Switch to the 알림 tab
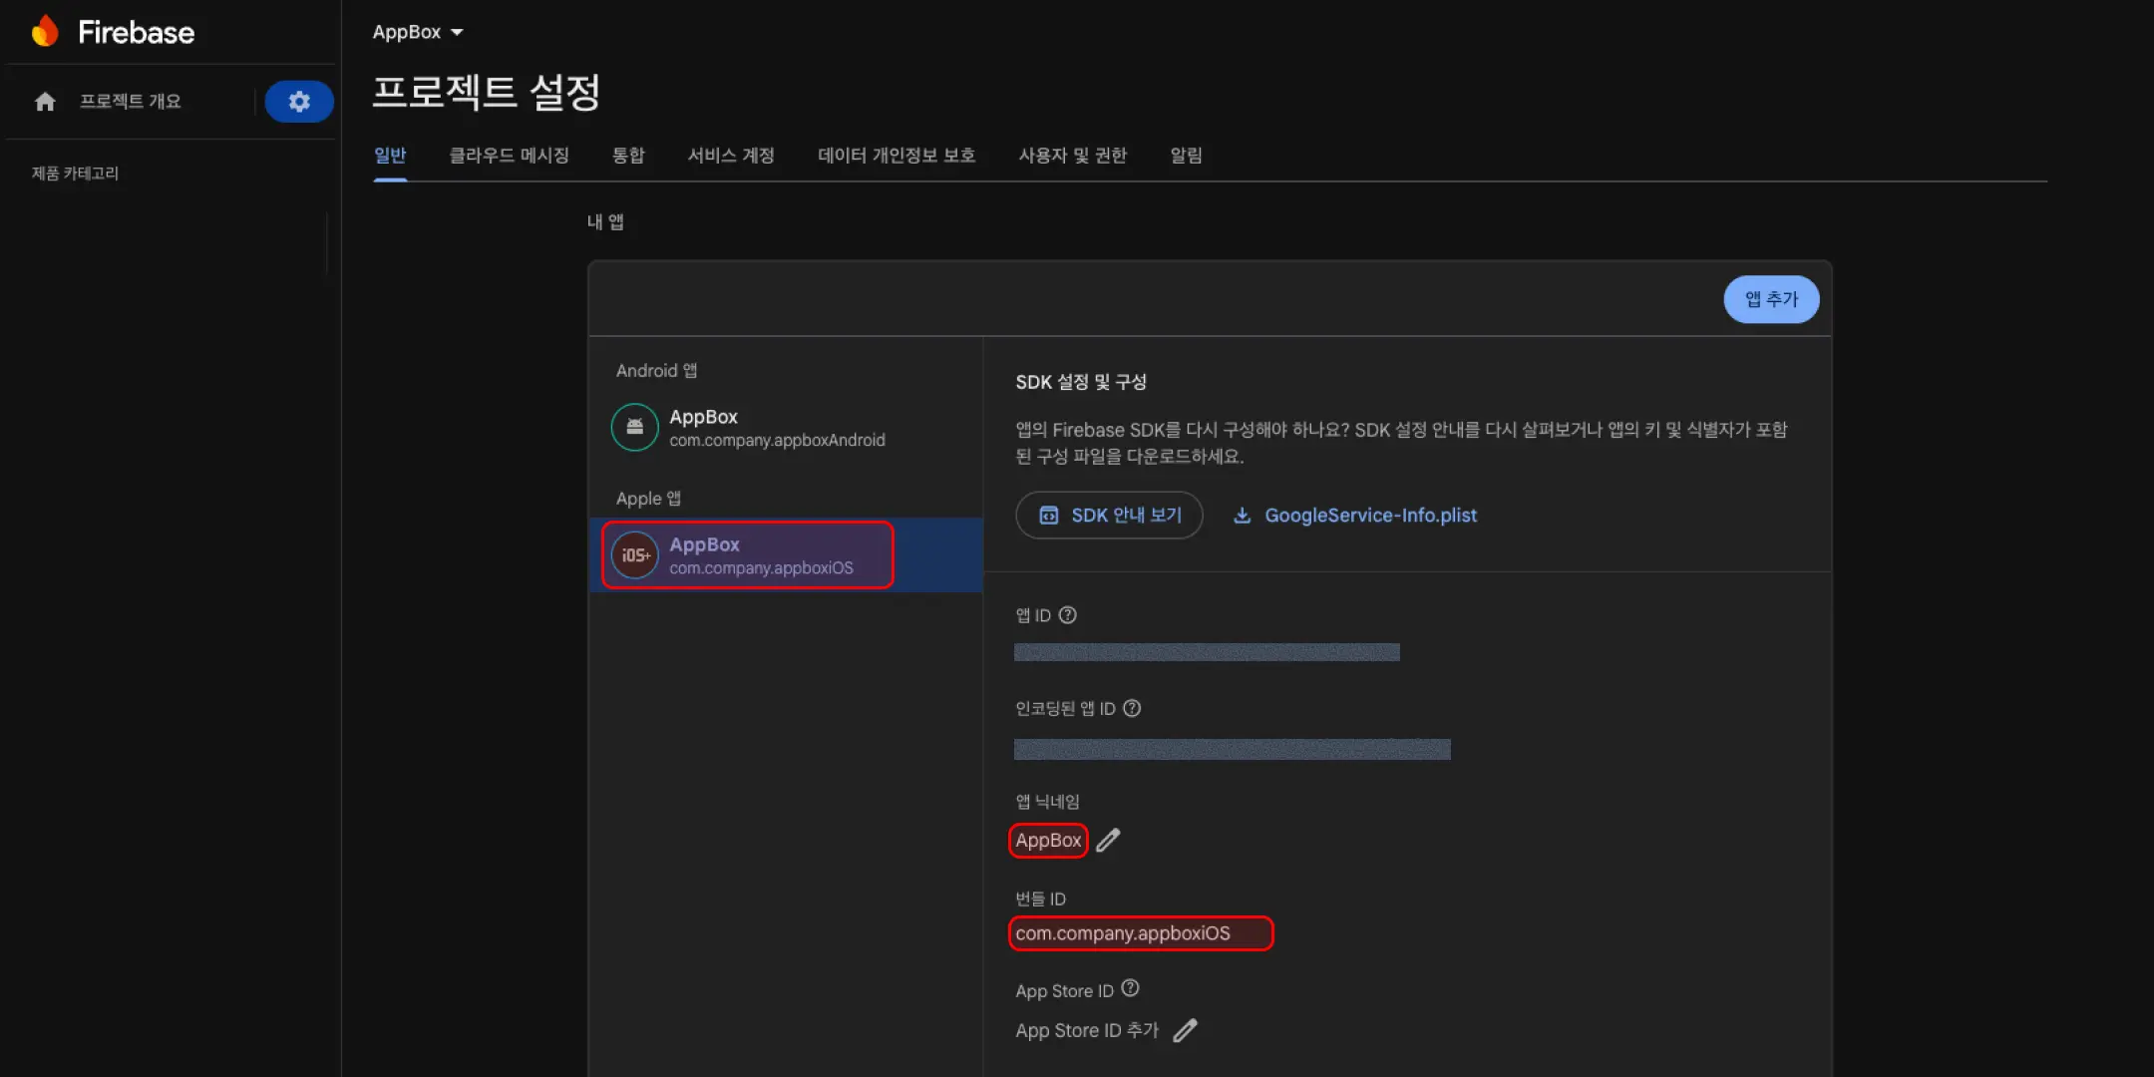The width and height of the screenshot is (2154, 1077). coord(1186,156)
